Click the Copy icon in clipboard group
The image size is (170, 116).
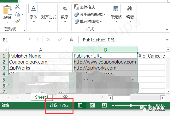pyautogui.click(x=17, y=14)
